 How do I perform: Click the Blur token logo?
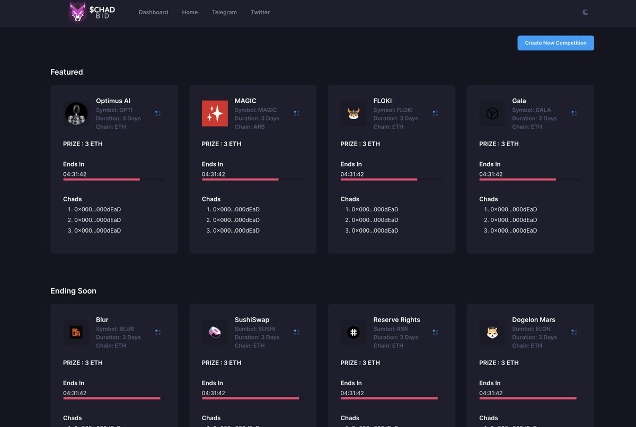point(76,332)
